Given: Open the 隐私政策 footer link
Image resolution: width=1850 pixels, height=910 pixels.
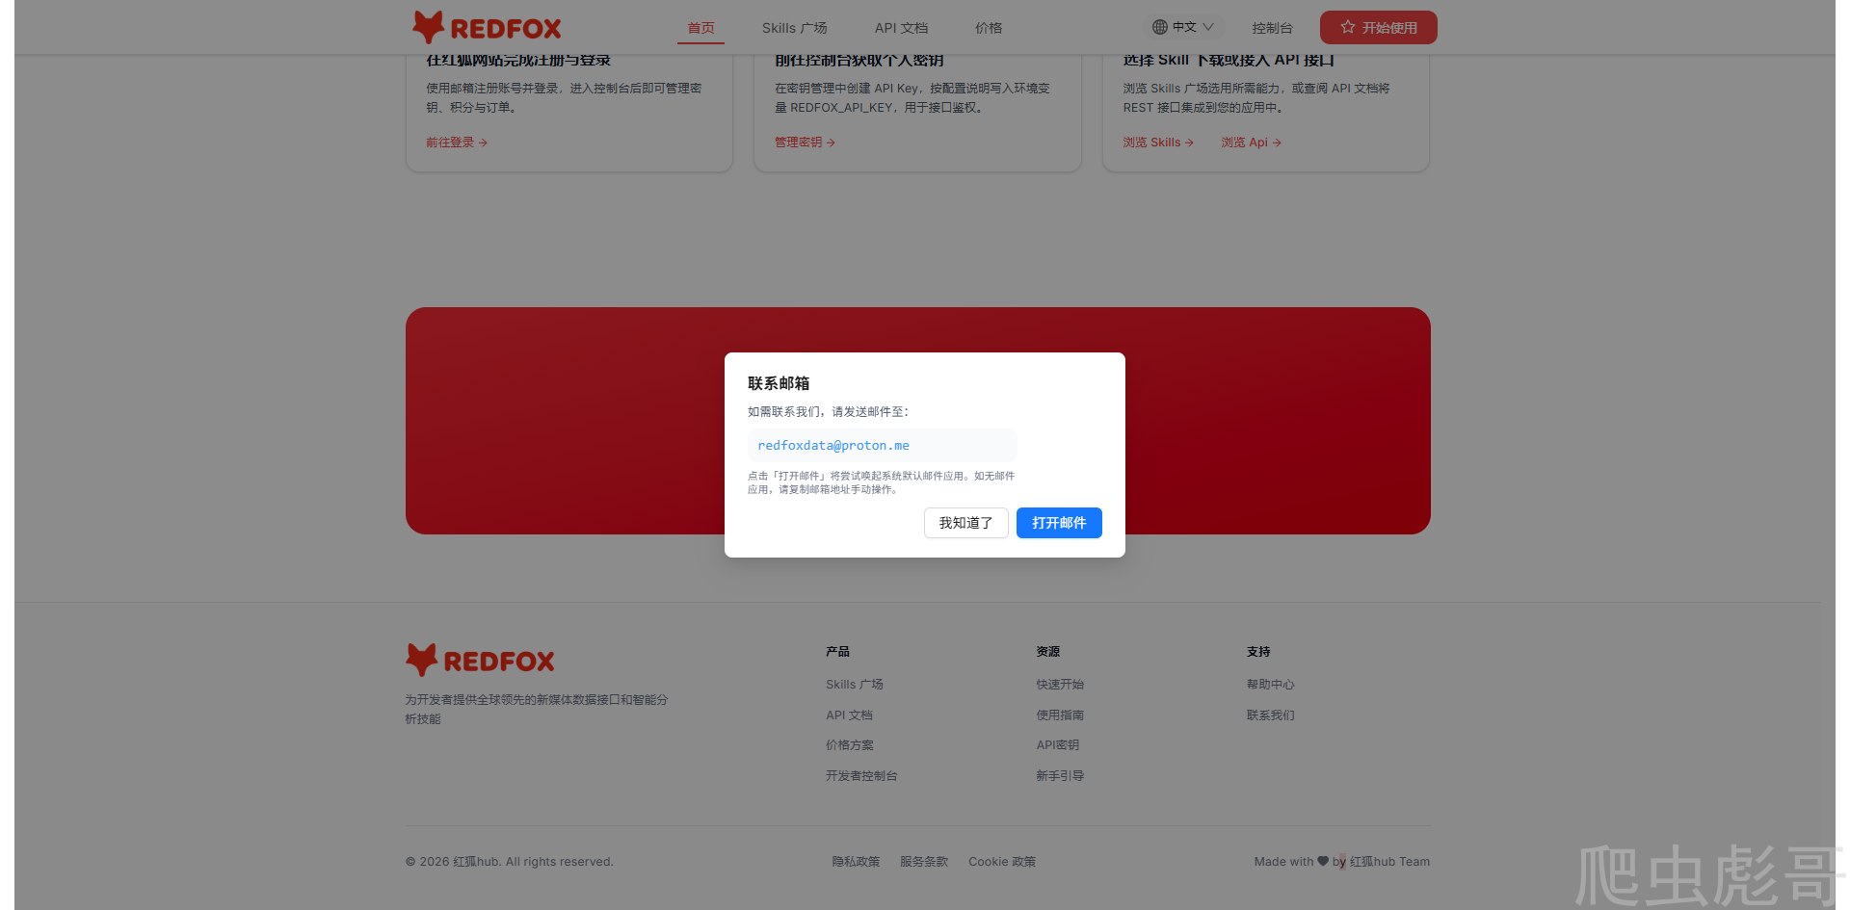Looking at the screenshot, I should click(x=856, y=862).
